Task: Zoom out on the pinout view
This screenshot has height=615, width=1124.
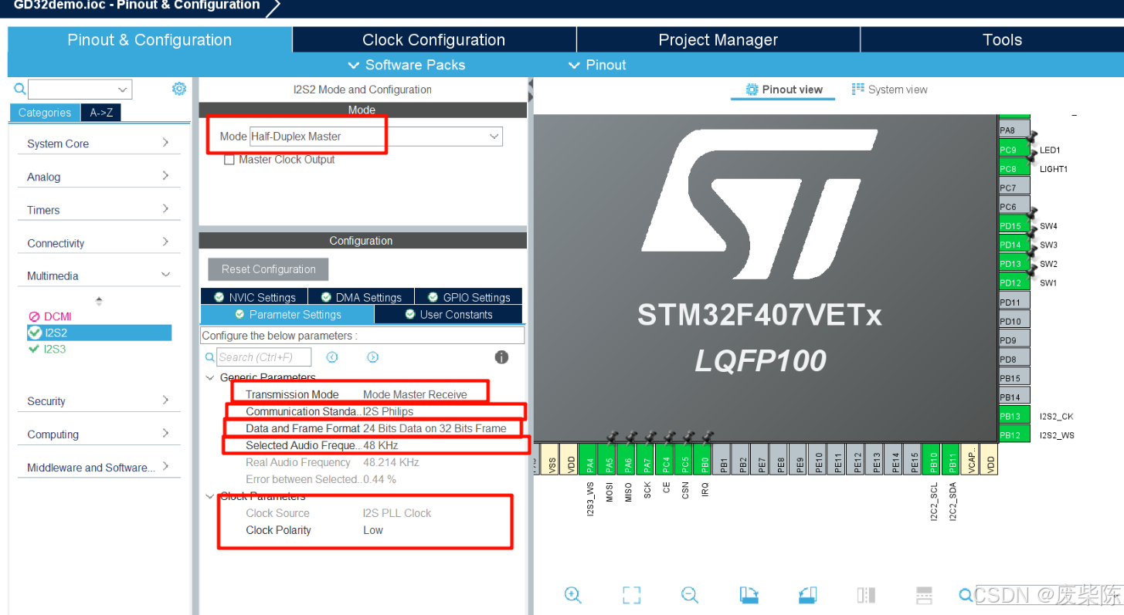Action: [x=690, y=594]
